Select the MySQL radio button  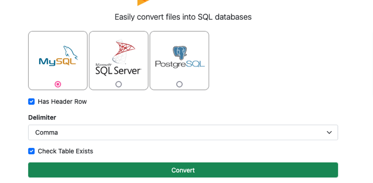pos(58,84)
